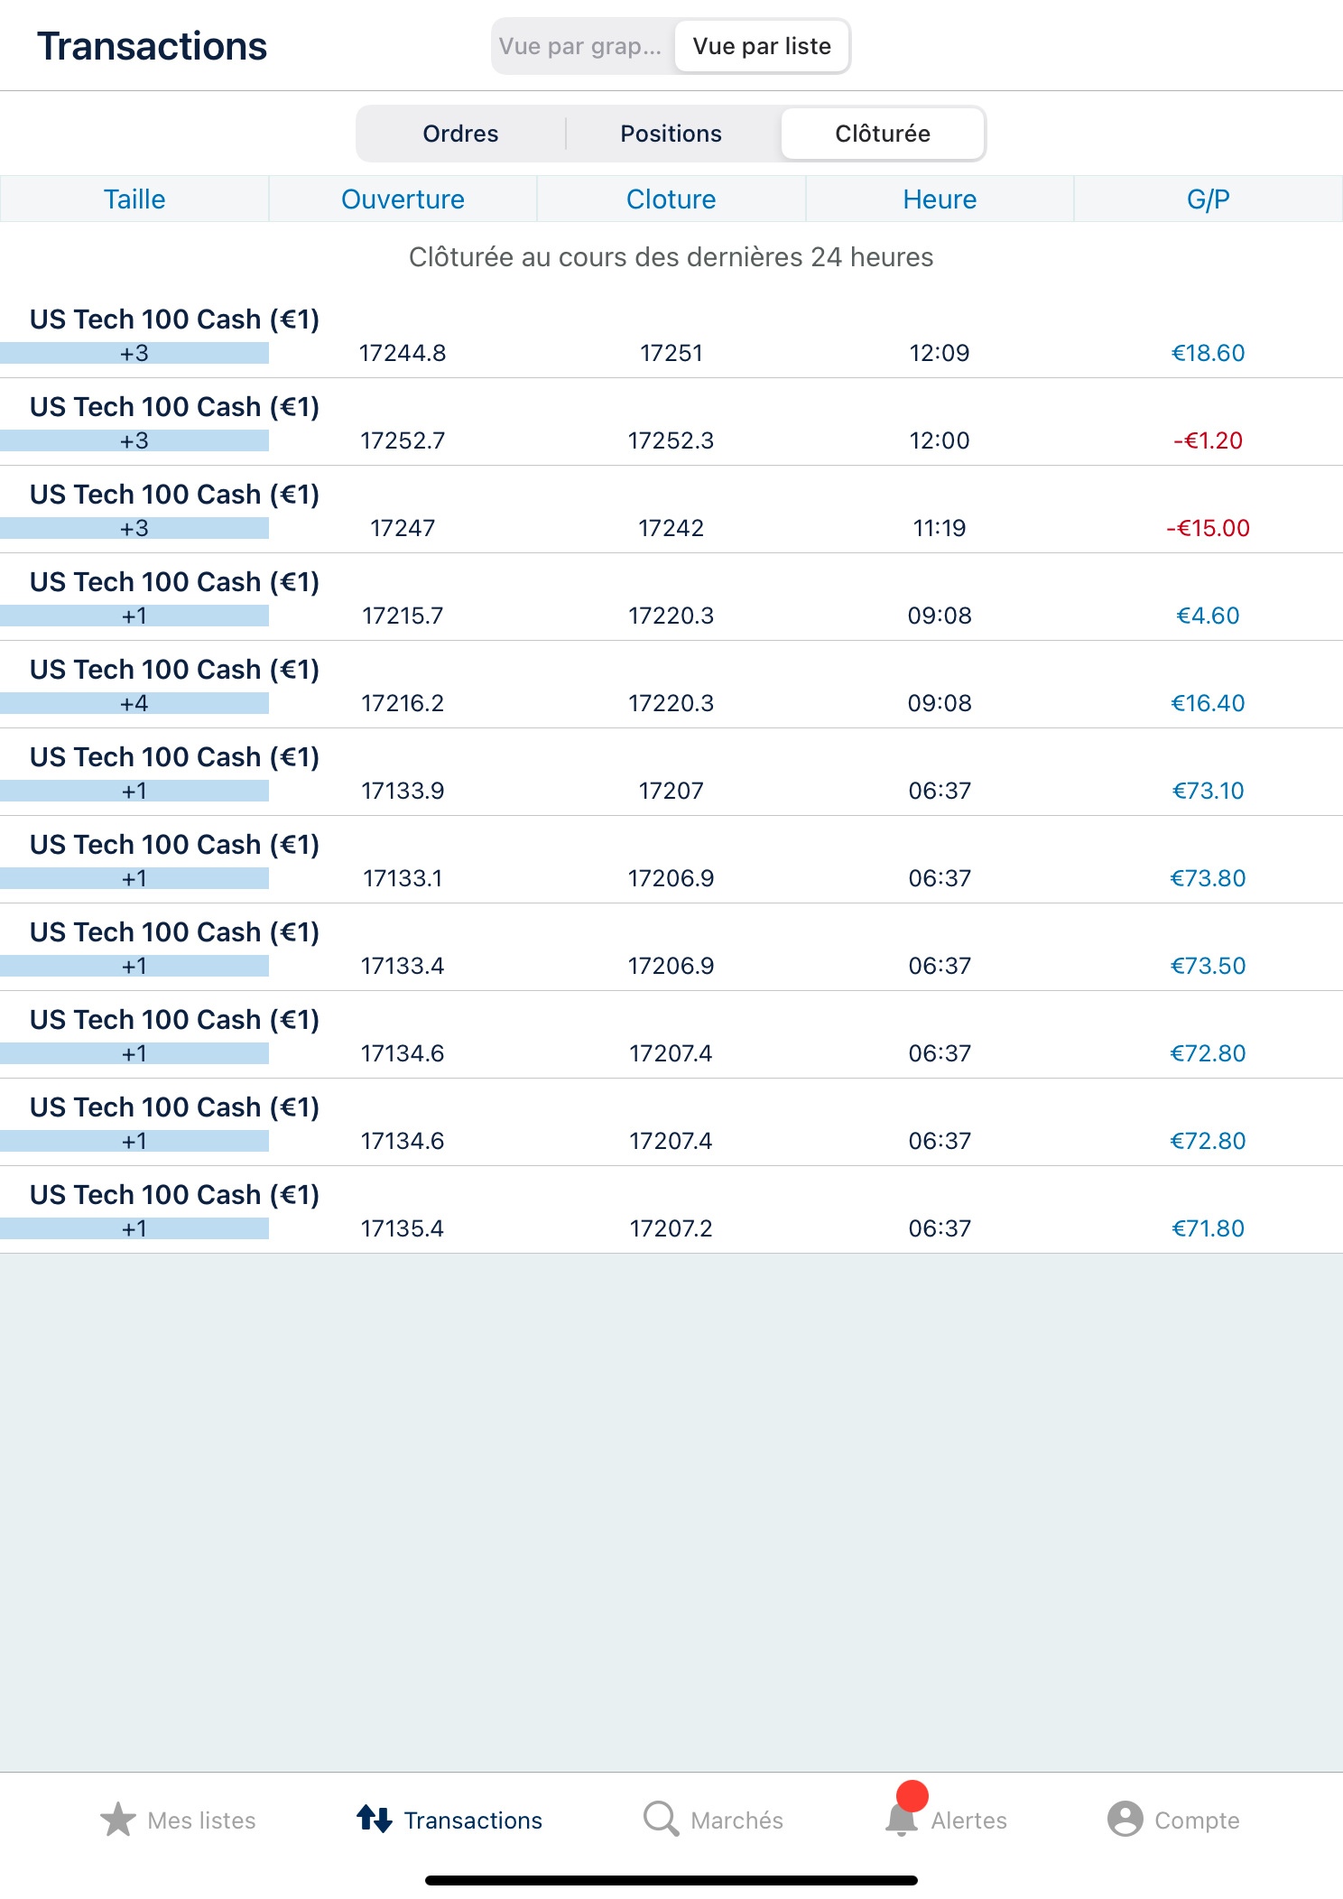Select the Clôturée tab
The width and height of the screenshot is (1343, 1899).
[882, 134]
